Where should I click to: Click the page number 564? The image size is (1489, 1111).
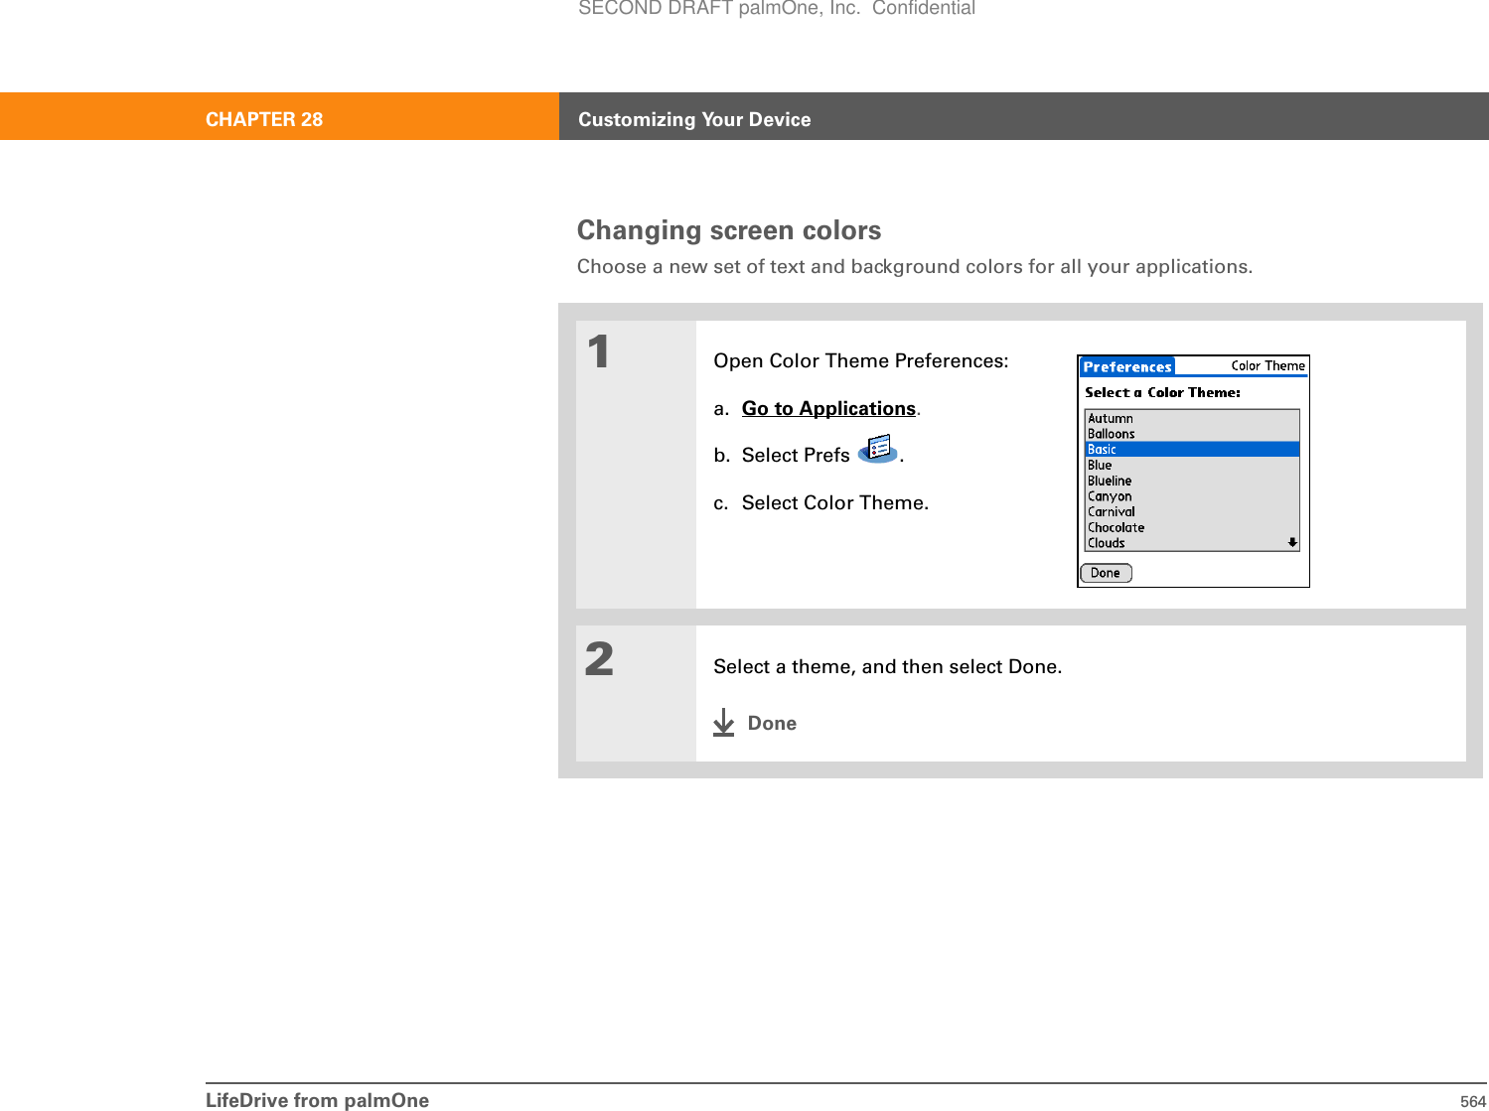coord(1473,1101)
